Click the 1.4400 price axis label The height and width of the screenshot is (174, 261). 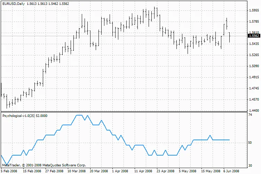pos(254,111)
